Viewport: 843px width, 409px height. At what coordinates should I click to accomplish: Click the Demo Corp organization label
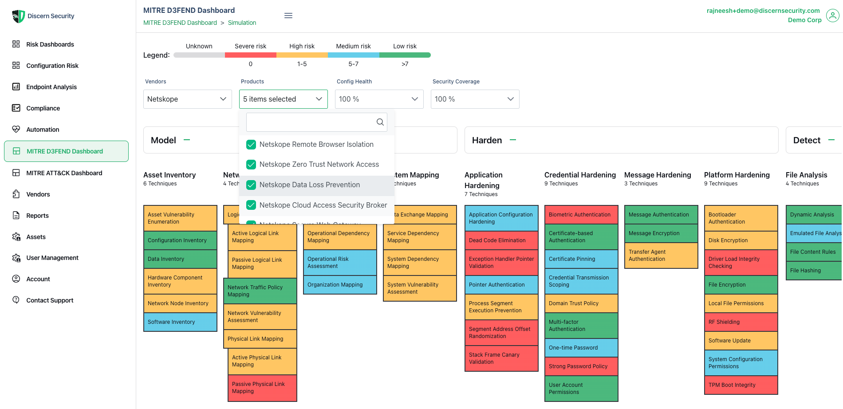tap(804, 20)
